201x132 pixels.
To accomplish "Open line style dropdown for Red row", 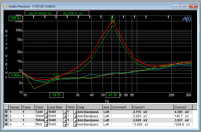I will [x=65, y=124].
